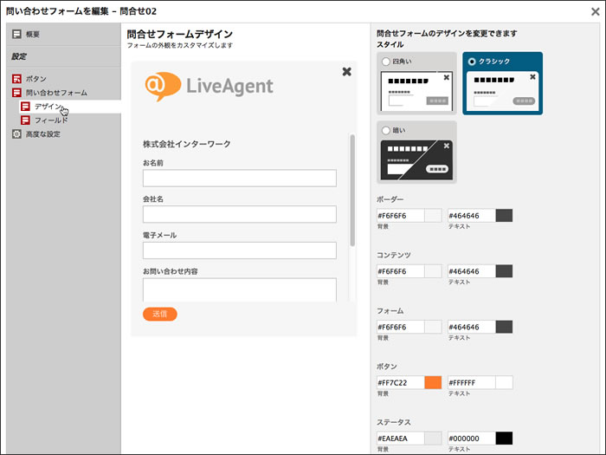
Task: Edit ボタン background #FF7C22 hex field
Action: coord(400,383)
